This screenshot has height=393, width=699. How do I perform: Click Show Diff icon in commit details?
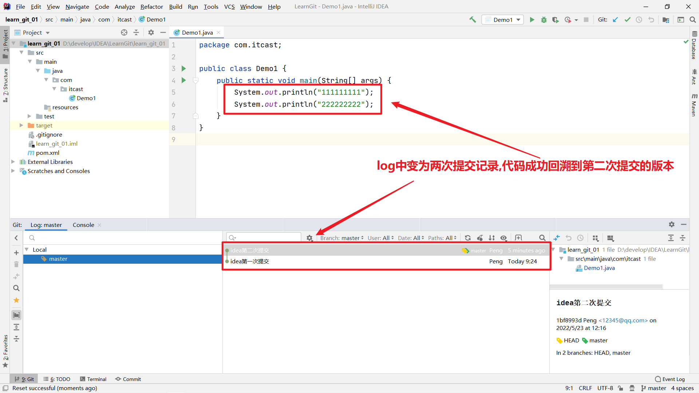(x=557, y=238)
